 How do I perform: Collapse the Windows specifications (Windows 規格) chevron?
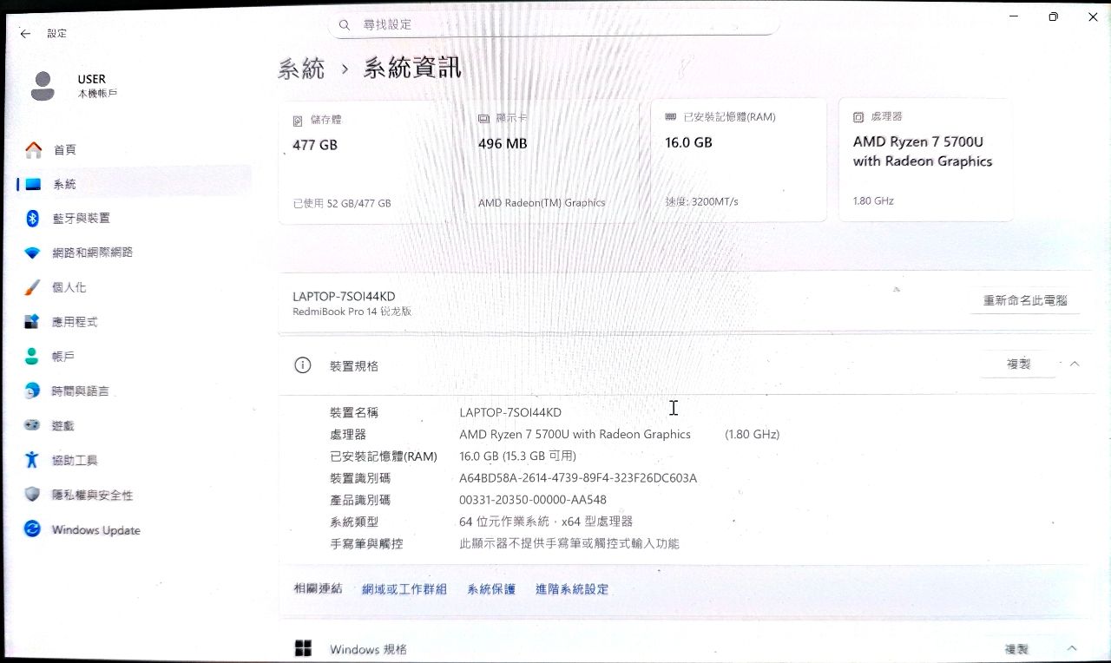pos(1072,648)
